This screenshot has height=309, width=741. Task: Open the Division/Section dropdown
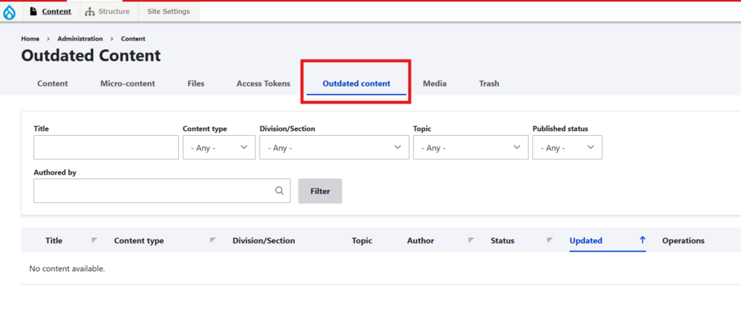coord(334,148)
